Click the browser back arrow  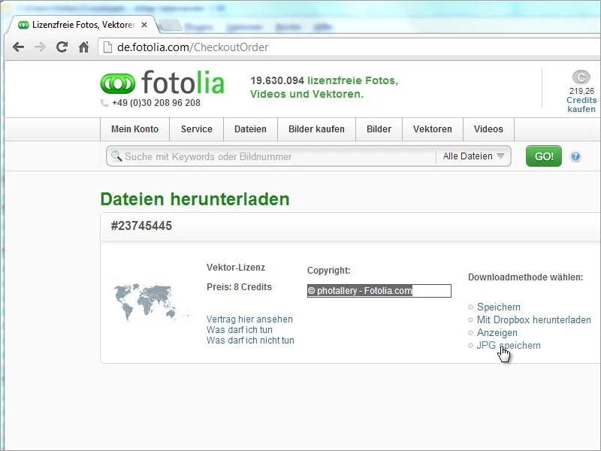click(18, 47)
